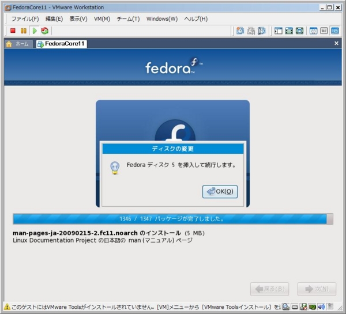Viewport: 346px width, 314px height.
Task: Open the ヘルプ(H) menu
Action: click(195, 19)
